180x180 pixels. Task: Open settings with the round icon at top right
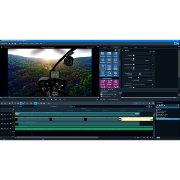tap(178, 44)
